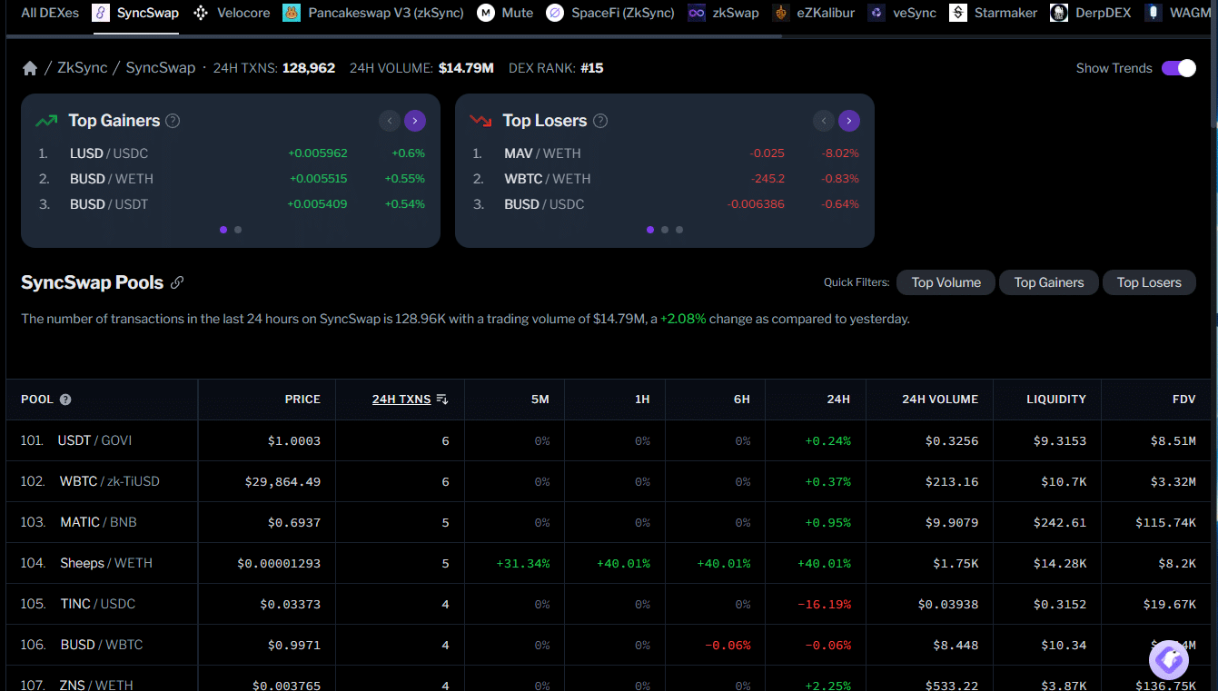The height and width of the screenshot is (691, 1218).
Task: Click the Starmaker logo icon
Action: click(x=958, y=13)
